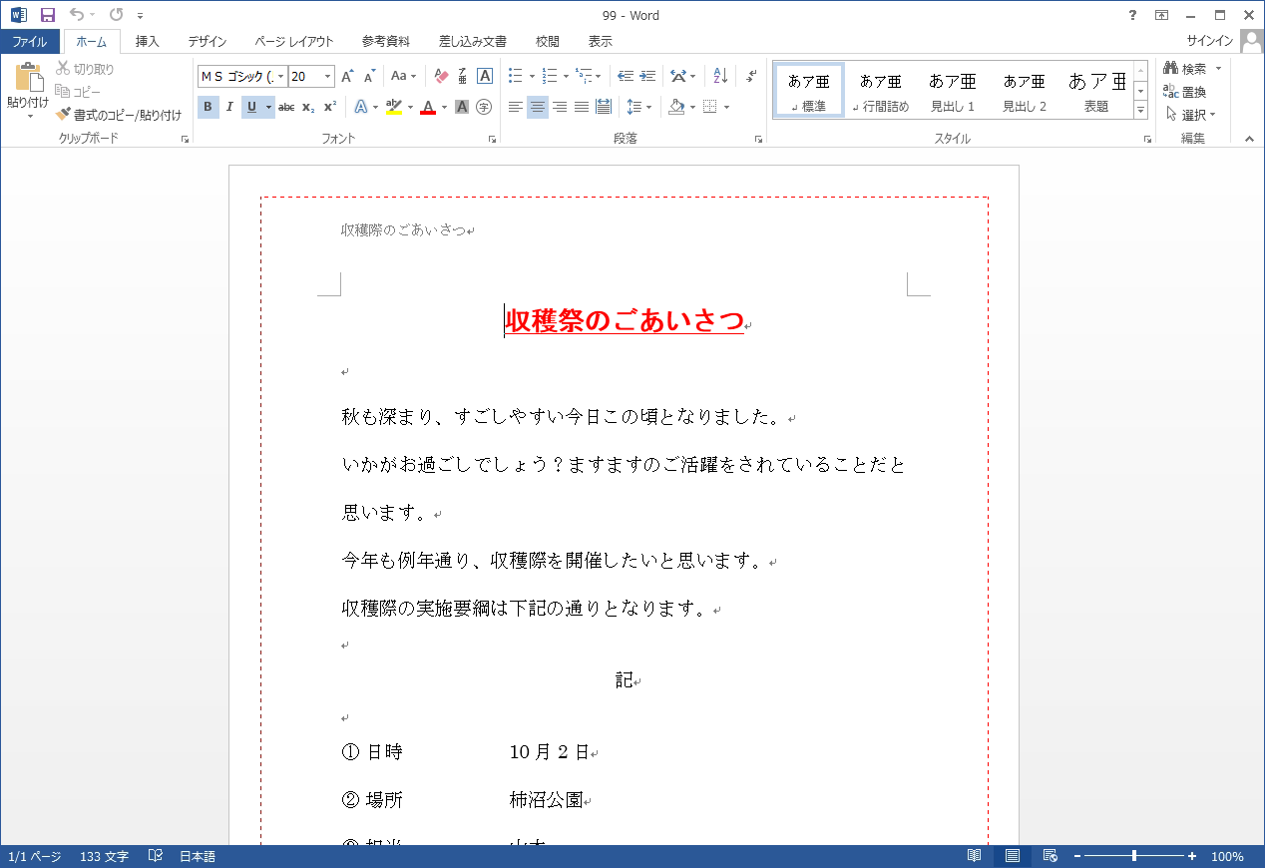The width and height of the screenshot is (1265, 868).
Task: Toggle strikethrough formatting
Action: click(x=286, y=107)
